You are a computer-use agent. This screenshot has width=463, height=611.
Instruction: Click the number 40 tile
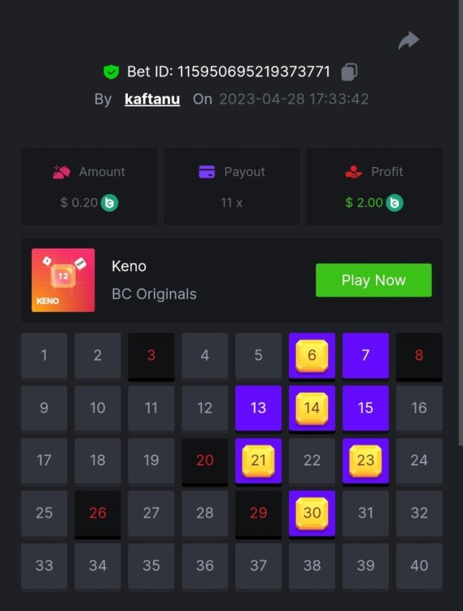[419, 566]
